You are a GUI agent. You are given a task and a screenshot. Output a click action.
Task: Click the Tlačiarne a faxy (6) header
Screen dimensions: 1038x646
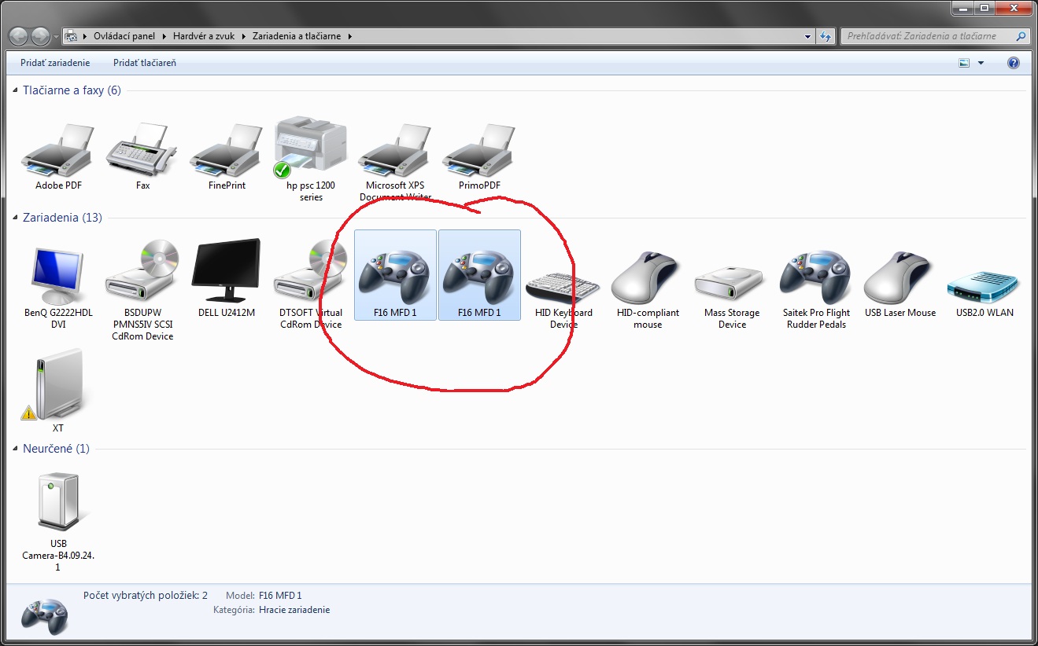[72, 90]
